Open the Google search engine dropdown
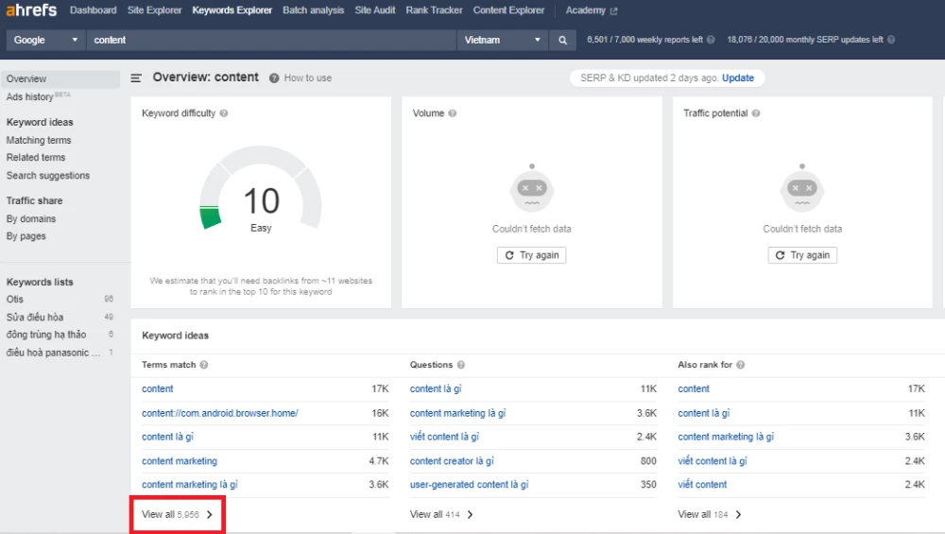 point(45,40)
